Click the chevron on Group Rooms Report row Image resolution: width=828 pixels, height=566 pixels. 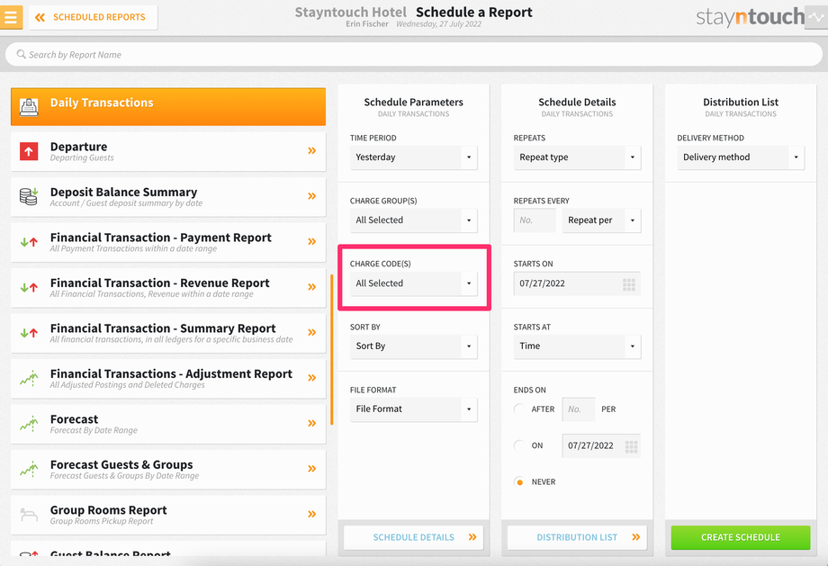(x=312, y=514)
